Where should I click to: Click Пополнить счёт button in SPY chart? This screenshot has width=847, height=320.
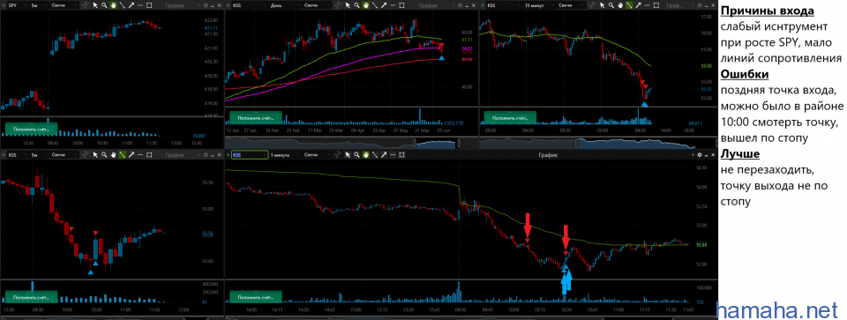point(31,130)
